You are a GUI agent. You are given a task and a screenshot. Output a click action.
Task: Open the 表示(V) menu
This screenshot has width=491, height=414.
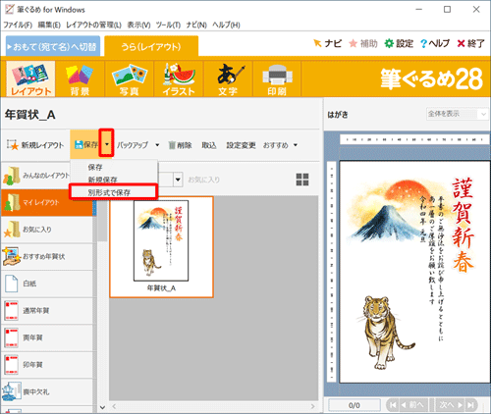[138, 25]
